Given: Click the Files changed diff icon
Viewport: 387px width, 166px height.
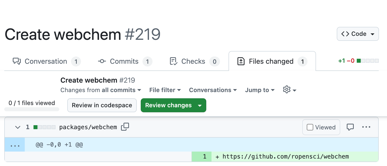Looking at the screenshot, I should click(241, 61).
